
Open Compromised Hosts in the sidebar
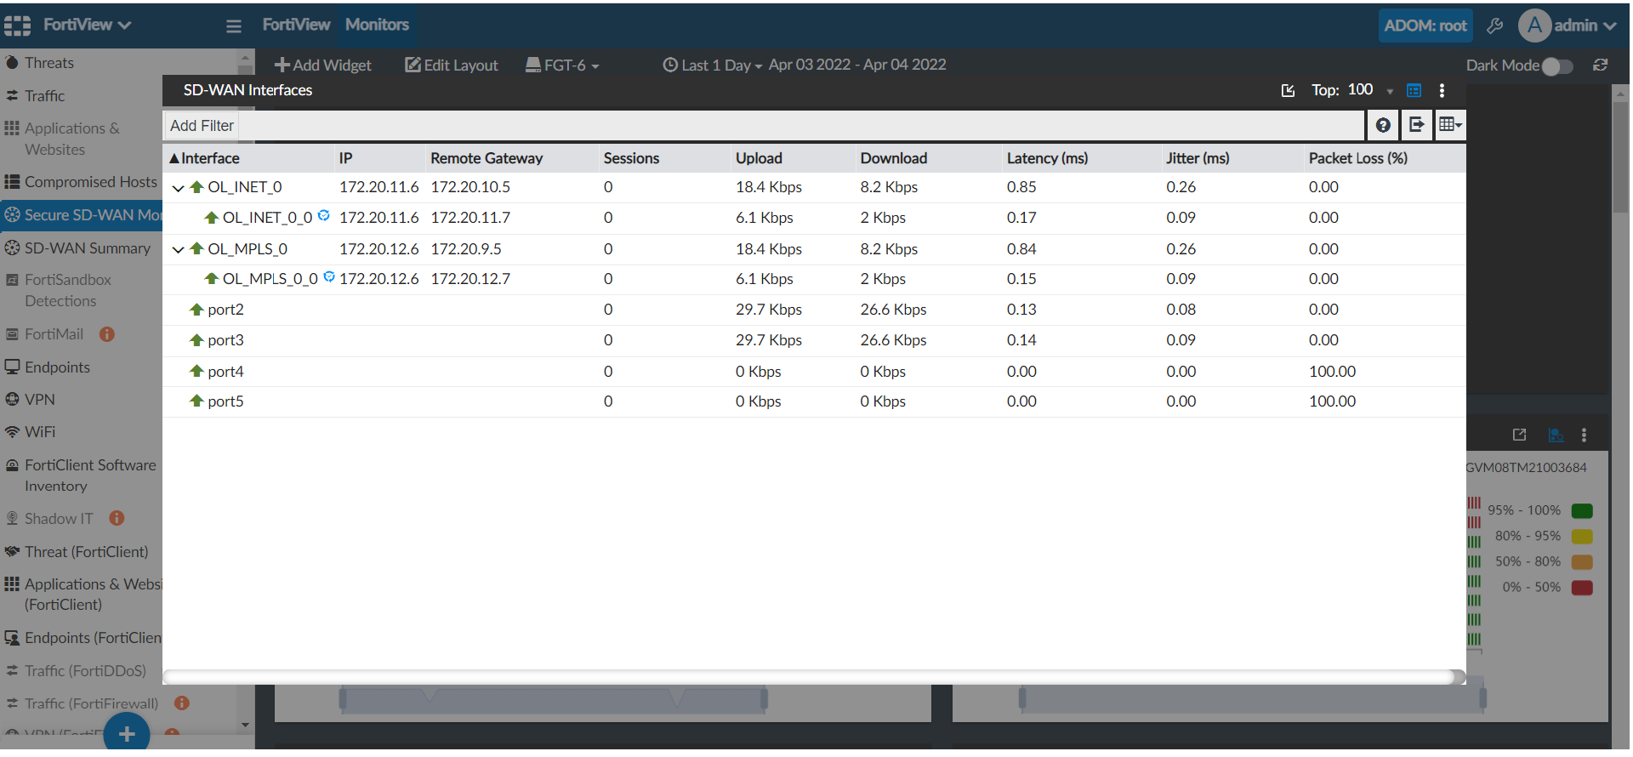click(90, 182)
